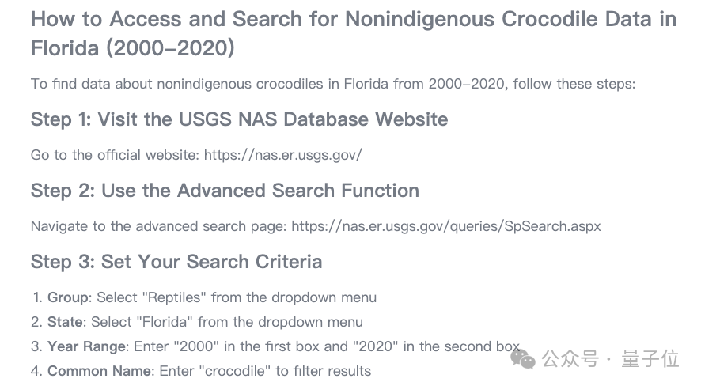Click the 'Go to the official website' text
The image size is (701, 386).
point(115,155)
